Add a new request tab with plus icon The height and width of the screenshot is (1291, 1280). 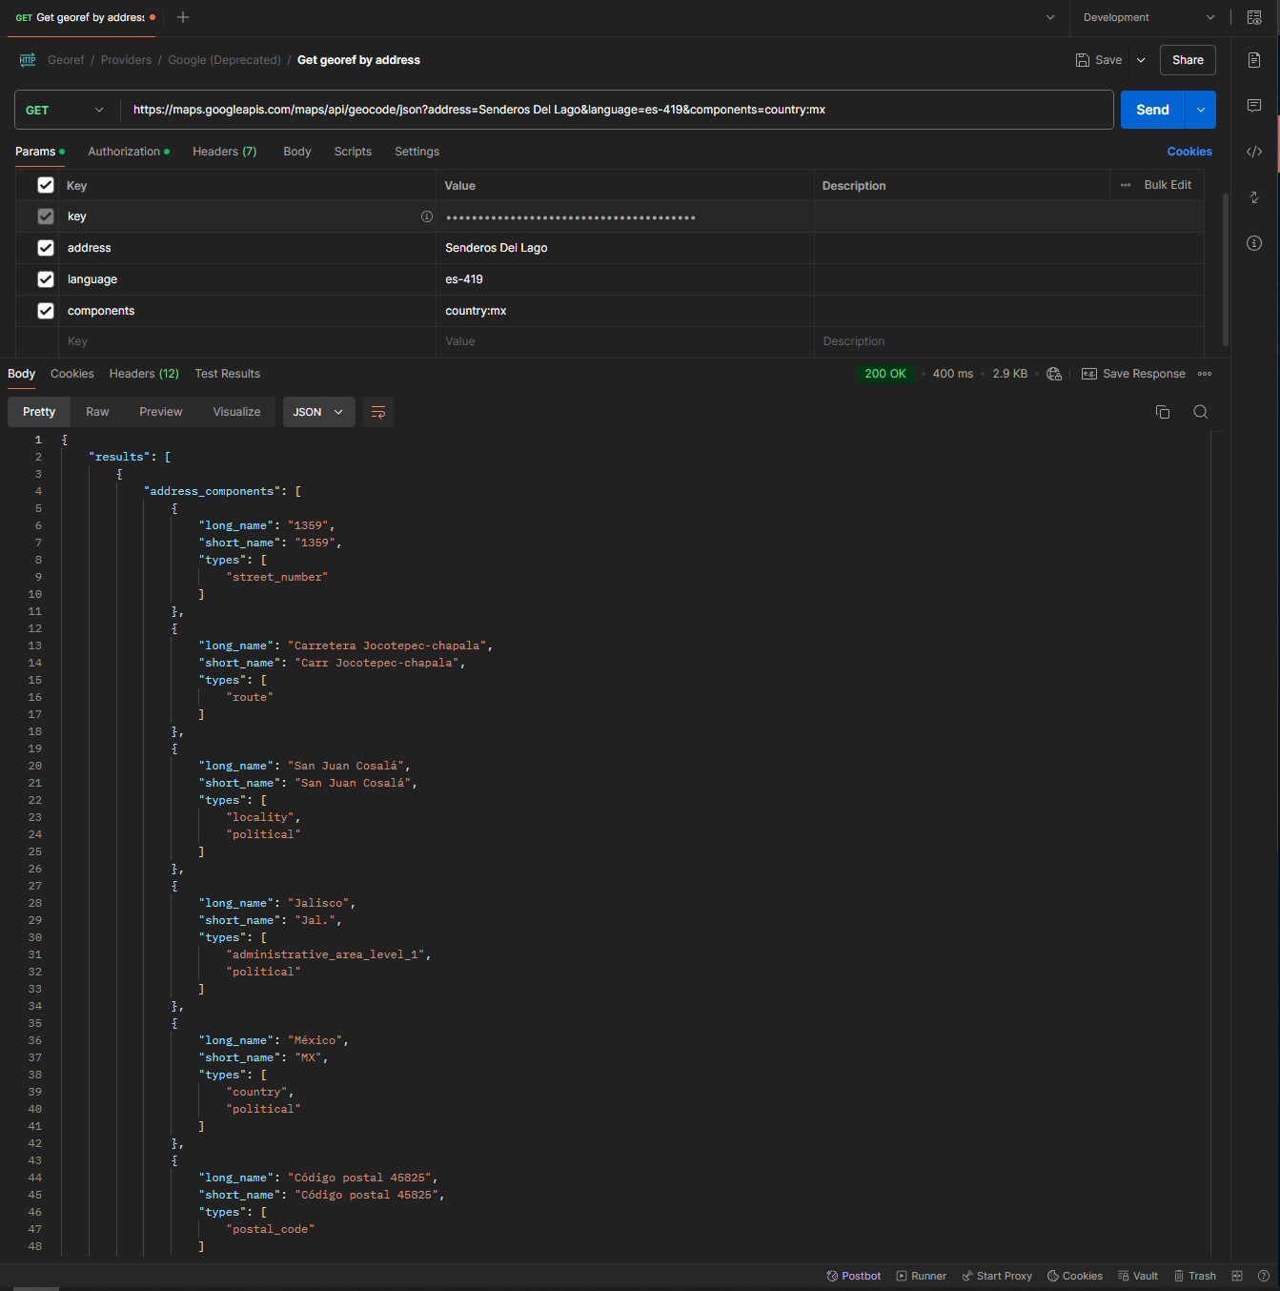pos(183,17)
